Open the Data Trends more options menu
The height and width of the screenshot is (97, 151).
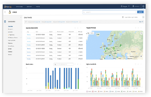(x=143, y=17)
